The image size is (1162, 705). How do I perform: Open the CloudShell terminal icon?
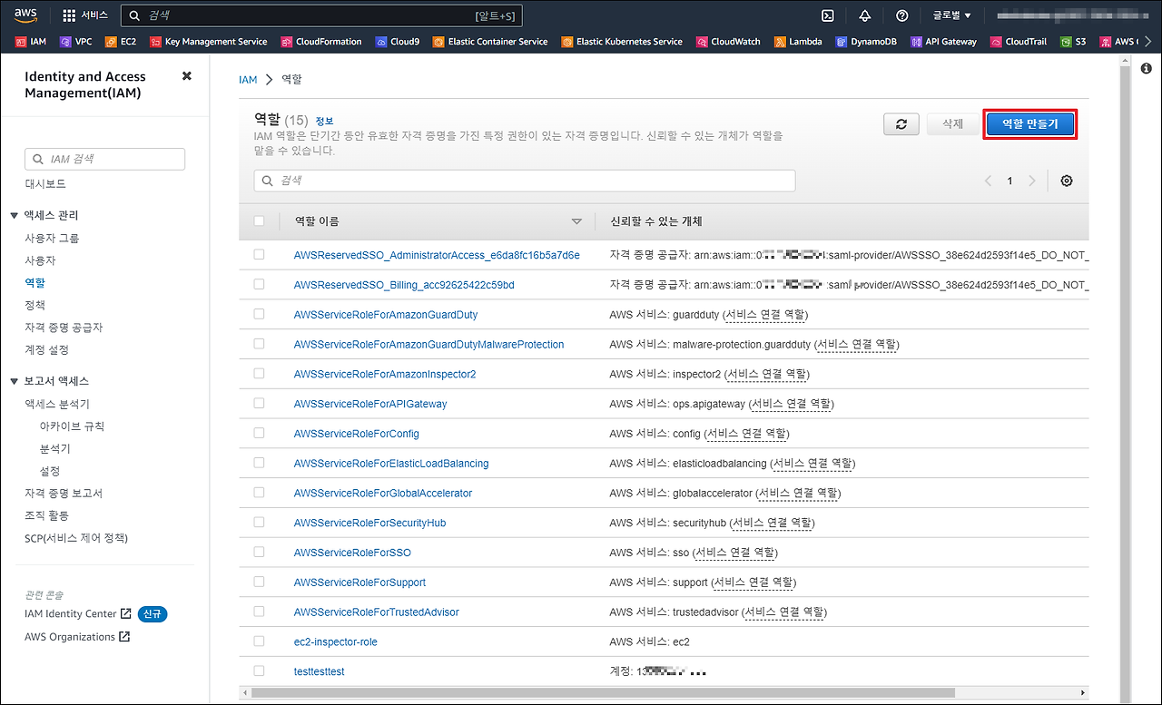(x=827, y=15)
